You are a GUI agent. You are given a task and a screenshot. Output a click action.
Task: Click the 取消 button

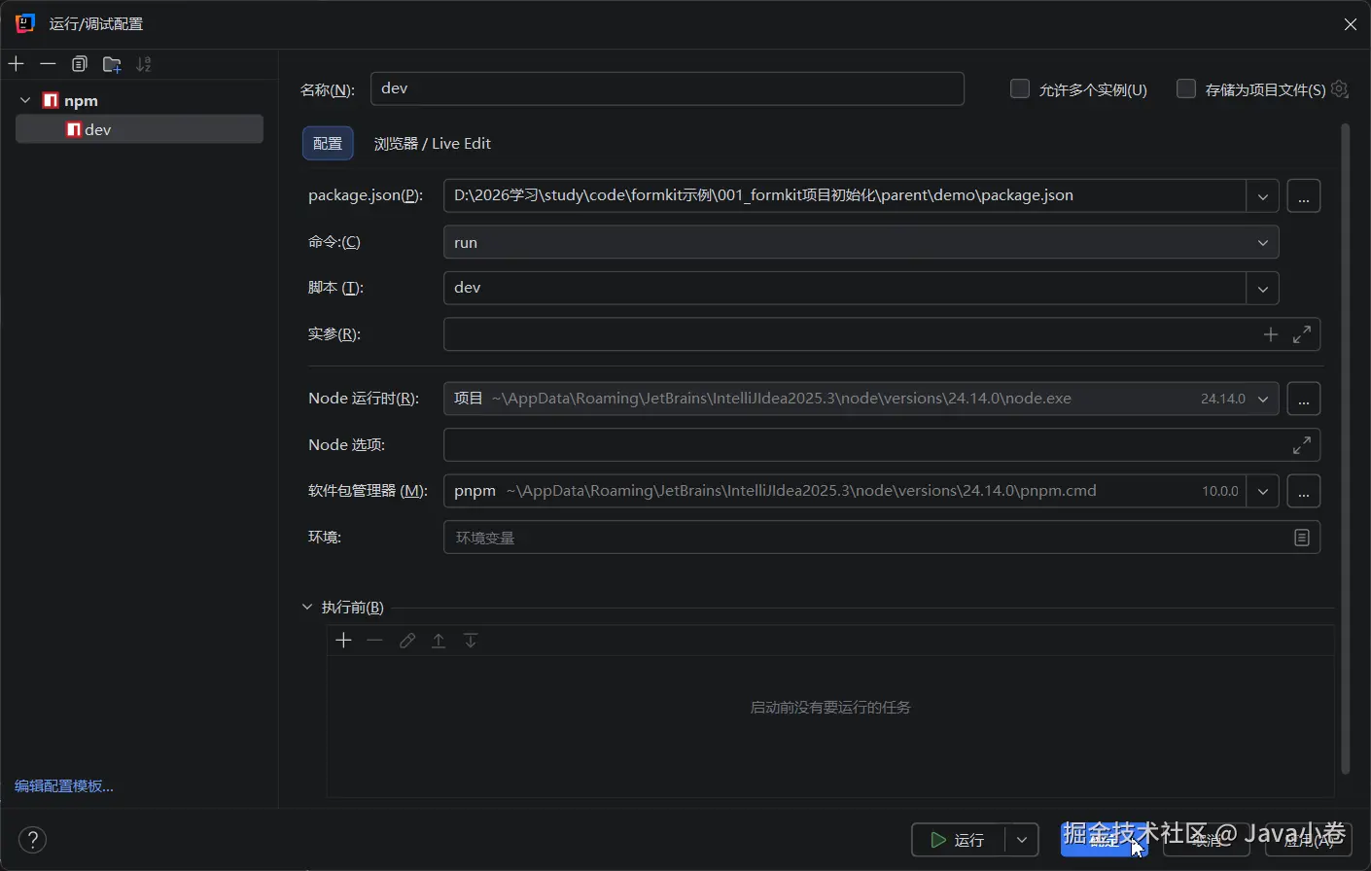point(1207,840)
